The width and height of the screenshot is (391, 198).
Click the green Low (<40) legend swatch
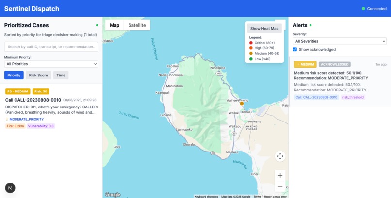coord(251,59)
